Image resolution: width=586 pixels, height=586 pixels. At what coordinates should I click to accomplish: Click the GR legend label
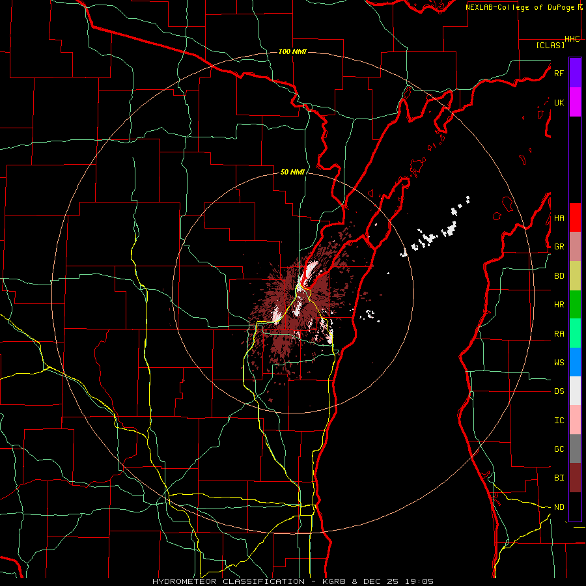pos(559,247)
